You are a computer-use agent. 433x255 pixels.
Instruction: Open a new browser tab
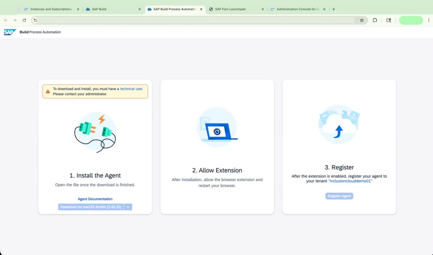click(x=334, y=9)
